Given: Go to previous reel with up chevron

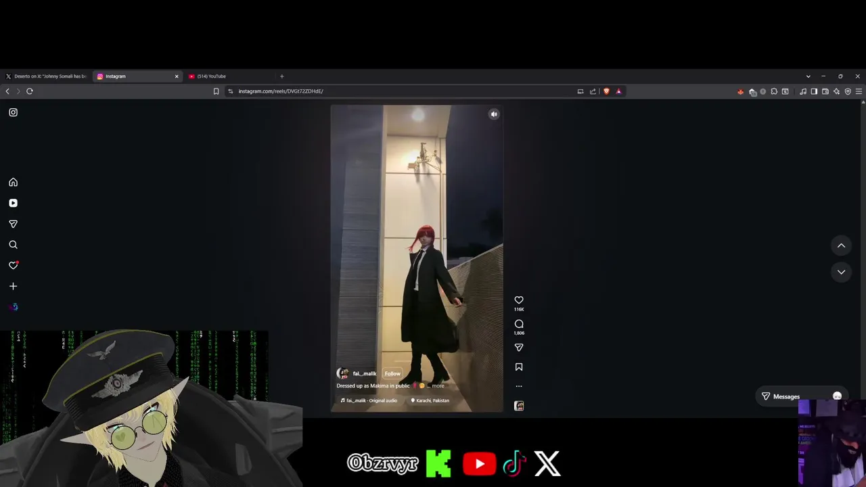Looking at the screenshot, I should (x=841, y=246).
